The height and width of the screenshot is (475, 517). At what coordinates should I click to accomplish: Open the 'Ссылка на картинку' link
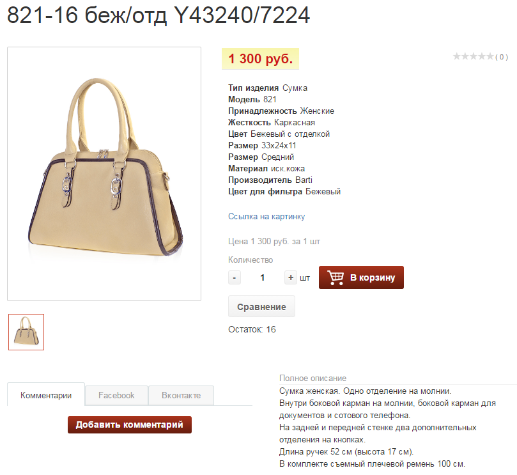tap(266, 216)
